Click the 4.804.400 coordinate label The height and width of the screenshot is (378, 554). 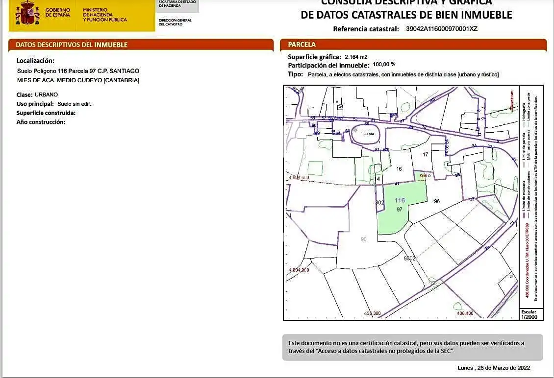299,178
